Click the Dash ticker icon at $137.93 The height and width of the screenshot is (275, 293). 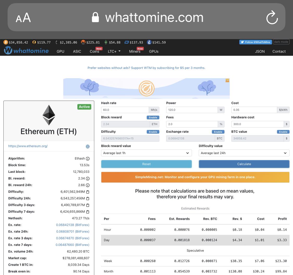(127, 42)
